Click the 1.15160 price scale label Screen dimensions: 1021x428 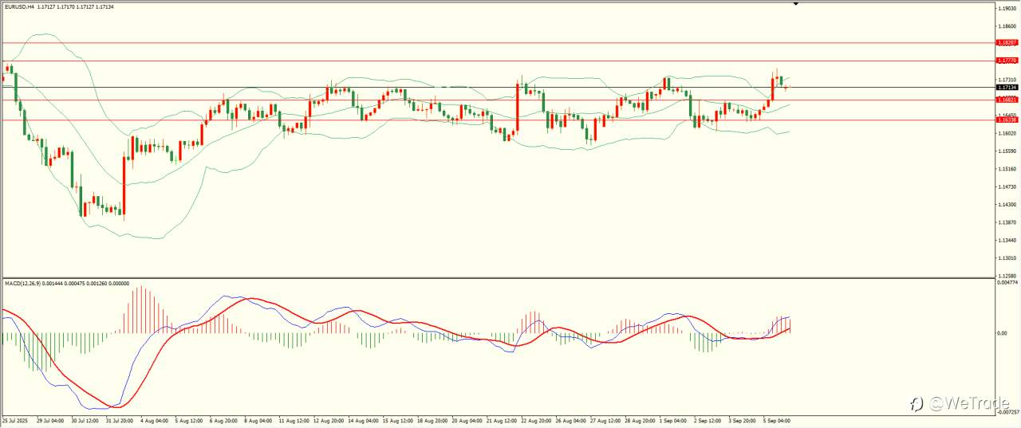click(x=1007, y=169)
